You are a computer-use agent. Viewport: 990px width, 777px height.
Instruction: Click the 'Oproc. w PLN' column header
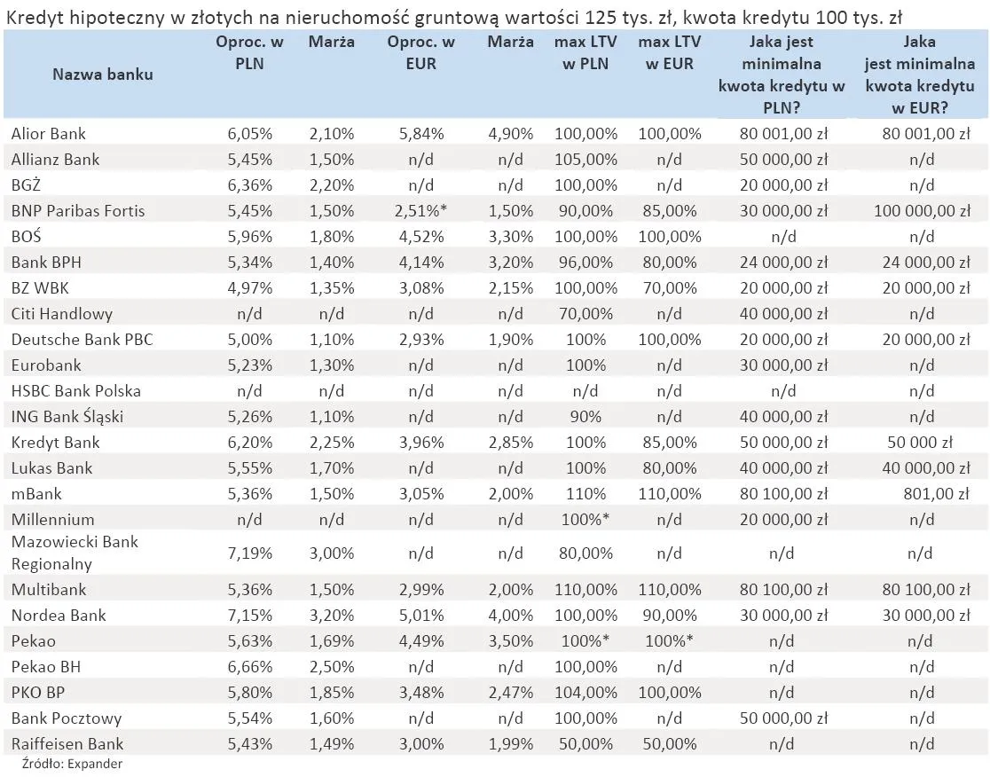point(249,52)
